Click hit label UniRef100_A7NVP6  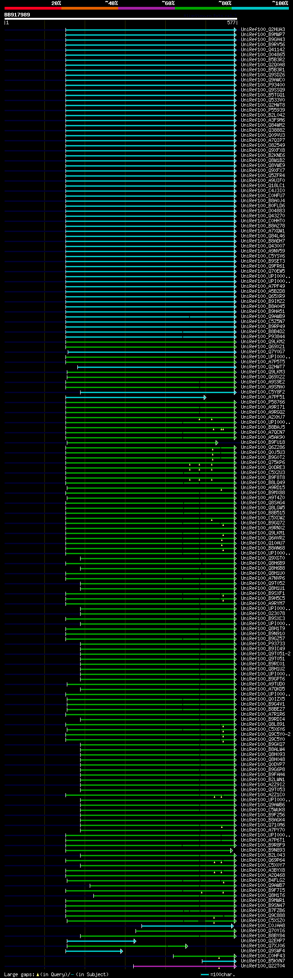point(263,578)
